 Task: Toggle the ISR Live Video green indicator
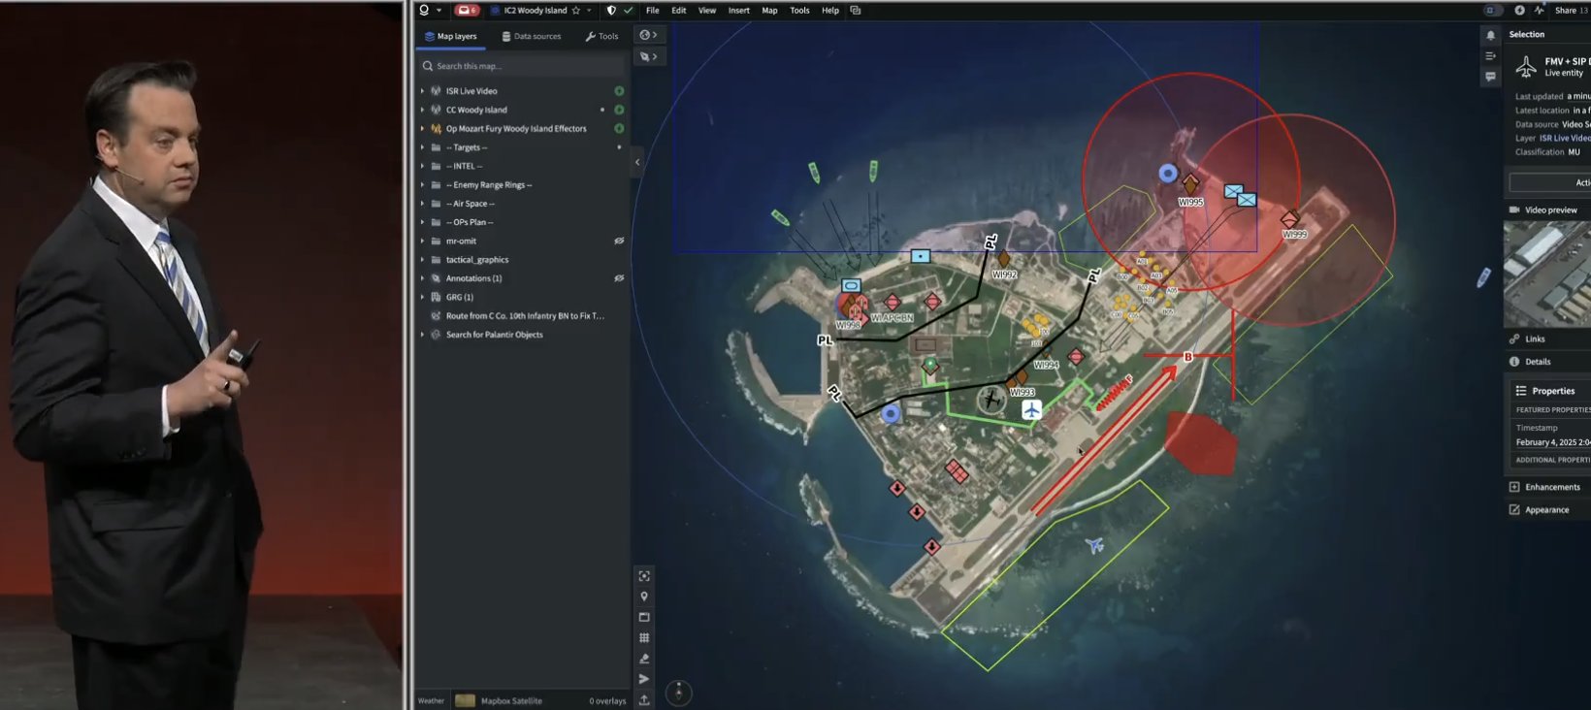click(619, 91)
